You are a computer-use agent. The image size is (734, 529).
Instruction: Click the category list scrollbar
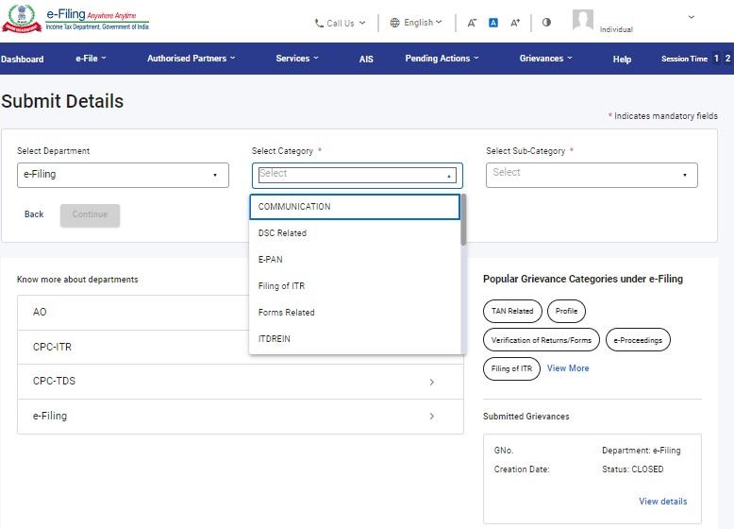[x=462, y=220]
